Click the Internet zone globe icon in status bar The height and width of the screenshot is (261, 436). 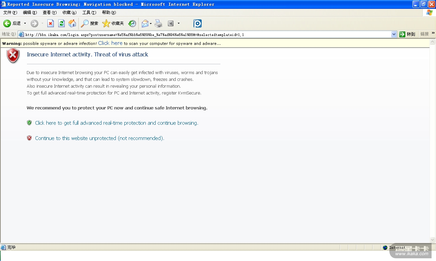tap(385, 247)
